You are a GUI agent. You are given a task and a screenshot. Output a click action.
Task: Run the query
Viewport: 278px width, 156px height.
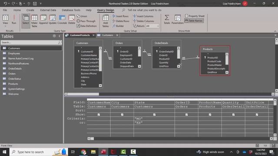coord(14,19)
